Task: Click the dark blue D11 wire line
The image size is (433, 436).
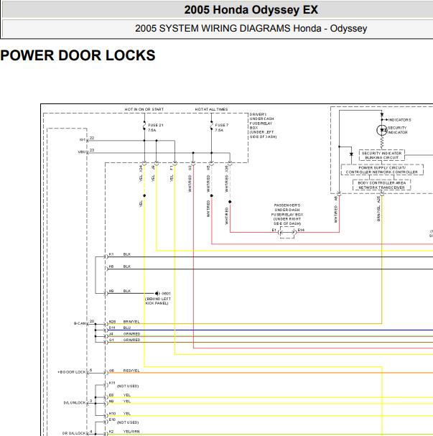Action: tap(270, 330)
